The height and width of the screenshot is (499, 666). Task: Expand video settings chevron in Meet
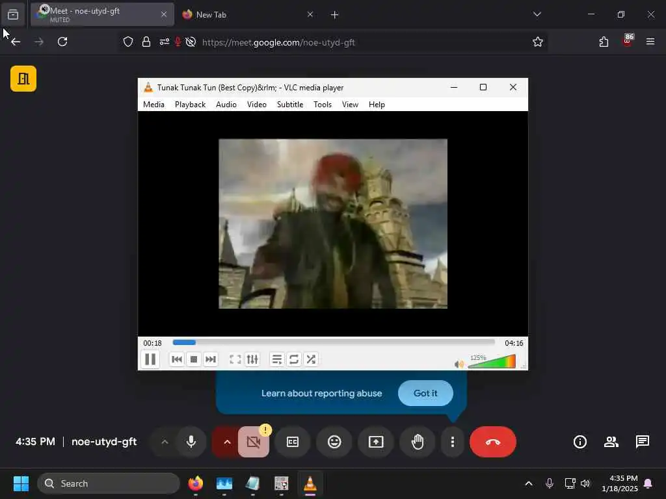pyautogui.click(x=227, y=442)
